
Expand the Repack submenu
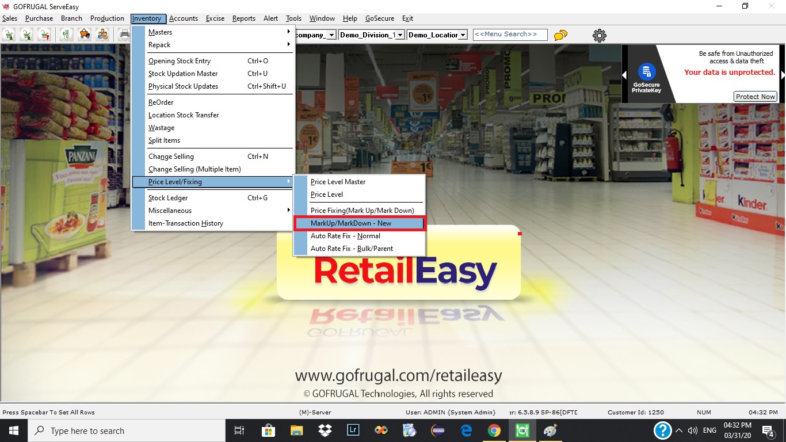(x=213, y=45)
